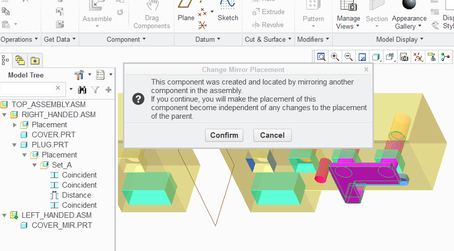Open the show list dropdown arrow

tap(111, 74)
